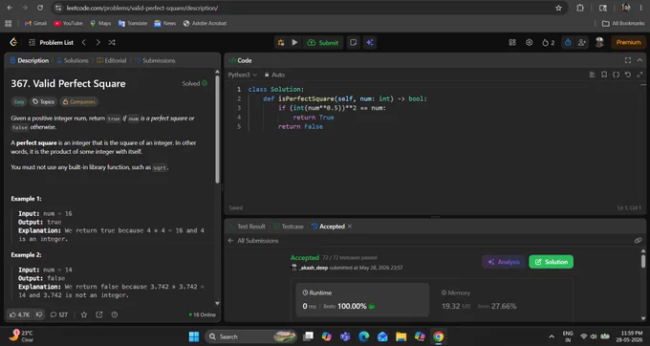Click the description panel scrollbar
The height and width of the screenshot is (346, 650).
[217, 128]
